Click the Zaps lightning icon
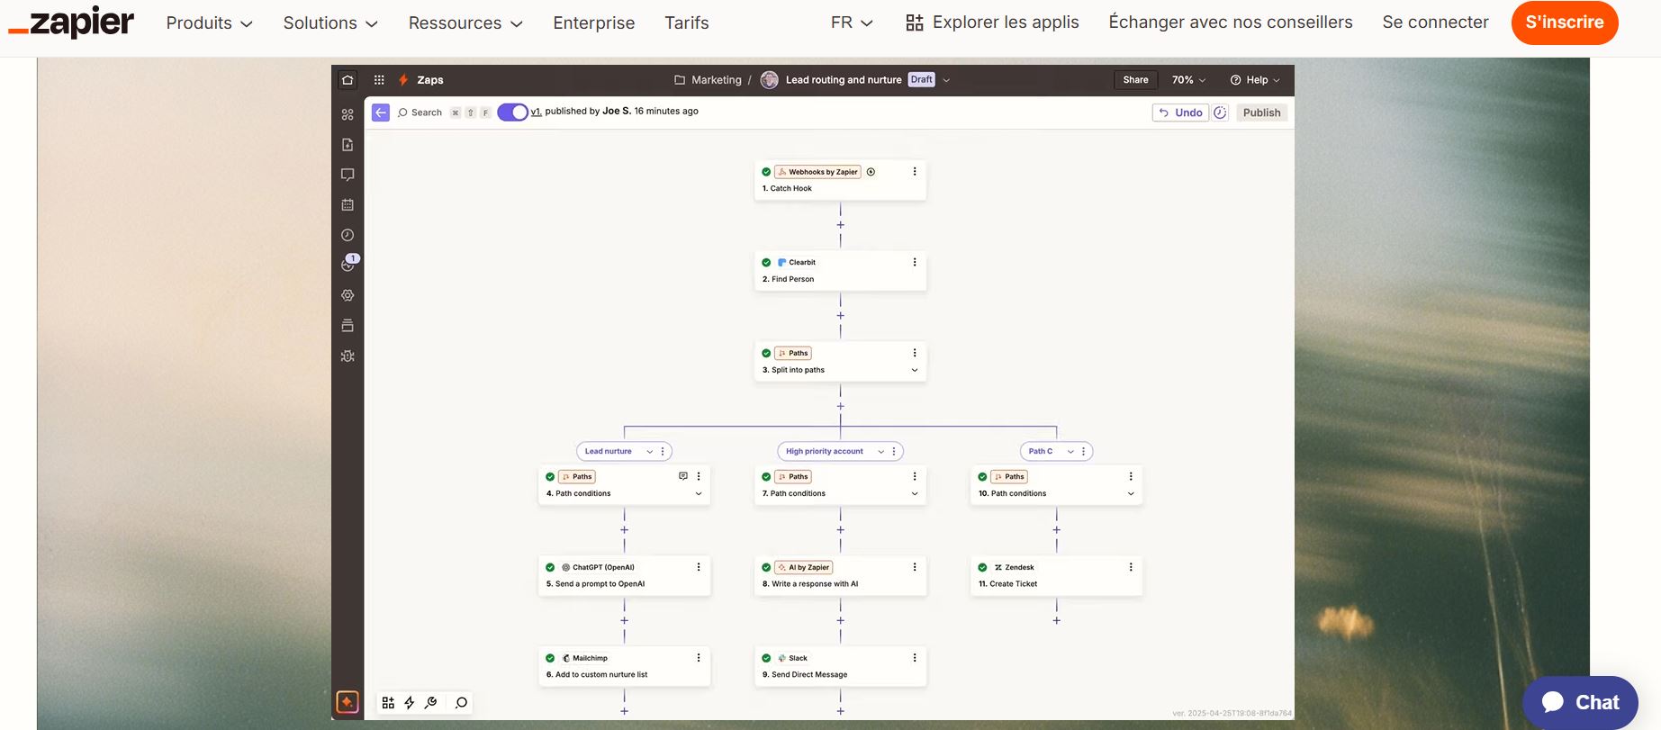The image size is (1661, 730). point(403,80)
